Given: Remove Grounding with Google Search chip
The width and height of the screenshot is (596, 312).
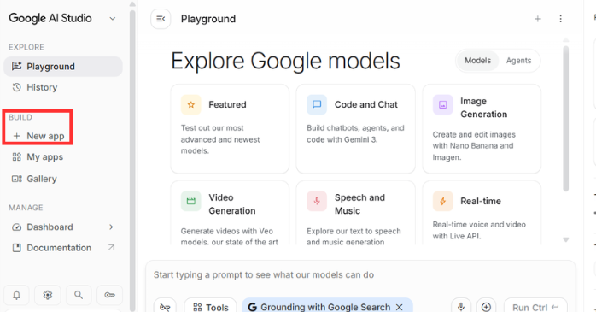Looking at the screenshot, I should (399, 307).
